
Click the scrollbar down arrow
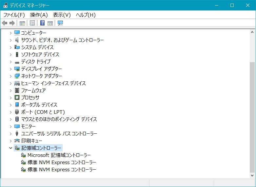[252, 176]
